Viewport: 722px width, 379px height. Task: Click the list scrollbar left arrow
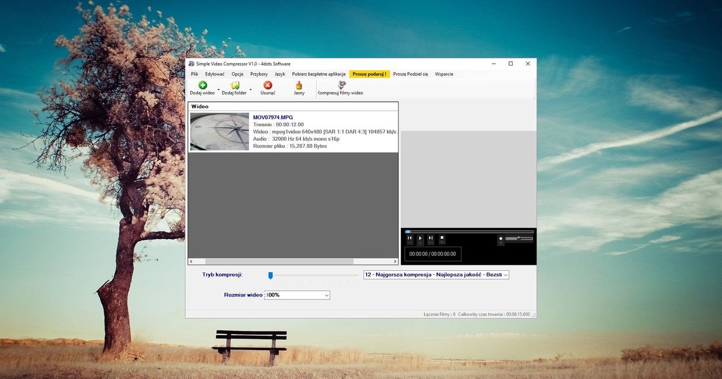[191, 262]
